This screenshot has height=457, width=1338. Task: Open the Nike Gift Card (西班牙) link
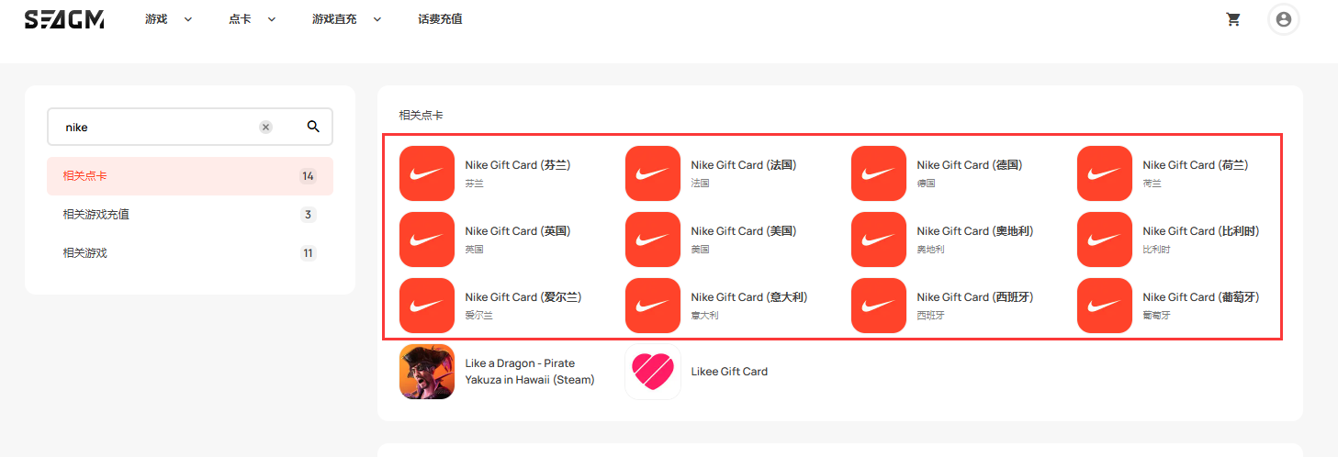[x=974, y=297]
